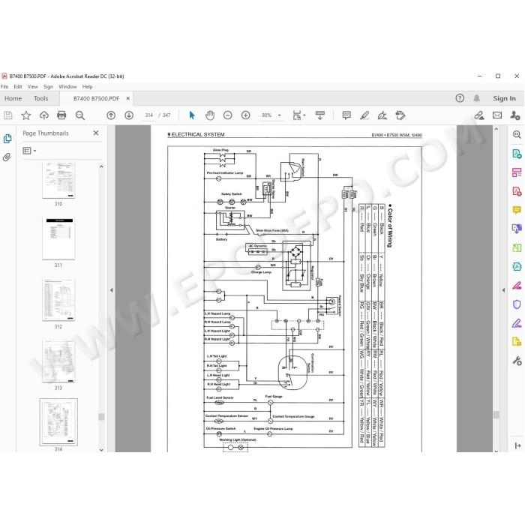Select page 312 thumbnail
The width and height of the screenshot is (525, 525).
58,299
